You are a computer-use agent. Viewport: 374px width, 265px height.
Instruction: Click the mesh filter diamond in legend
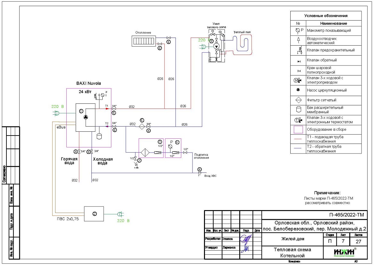tap(298, 100)
